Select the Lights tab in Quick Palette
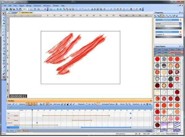 [159, 52]
